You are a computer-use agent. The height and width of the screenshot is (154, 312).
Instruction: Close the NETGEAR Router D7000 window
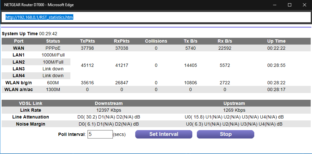(x=304, y=5)
